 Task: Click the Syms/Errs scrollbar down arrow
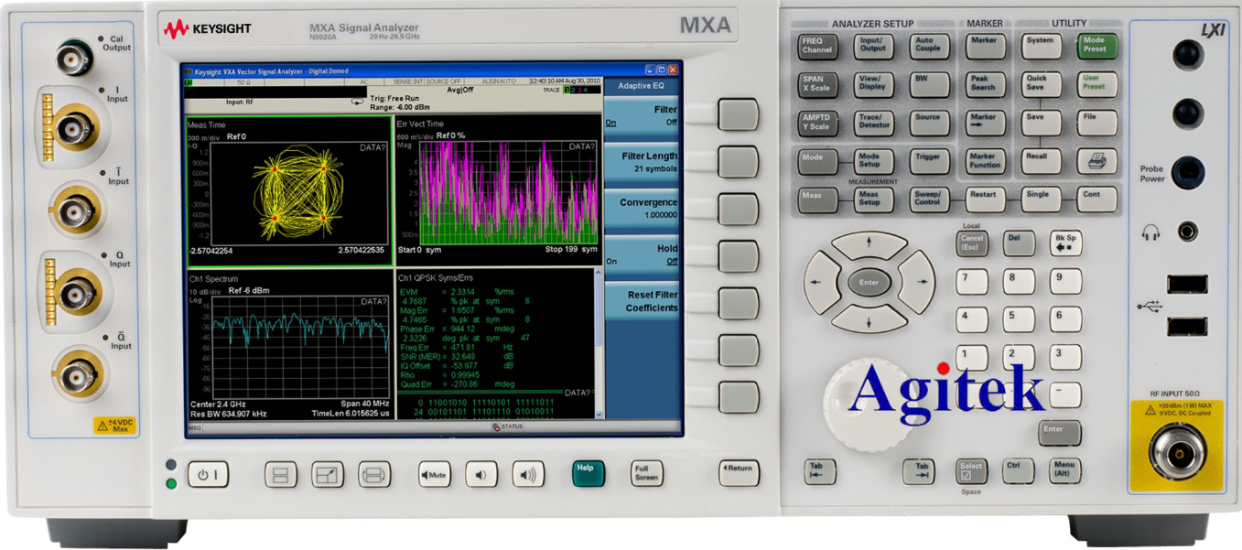tap(599, 416)
